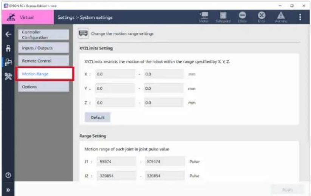The height and width of the screenshot is (196, 311).
Task: Open the robot manipulator sidebar icon
Action: coord(8,48)
